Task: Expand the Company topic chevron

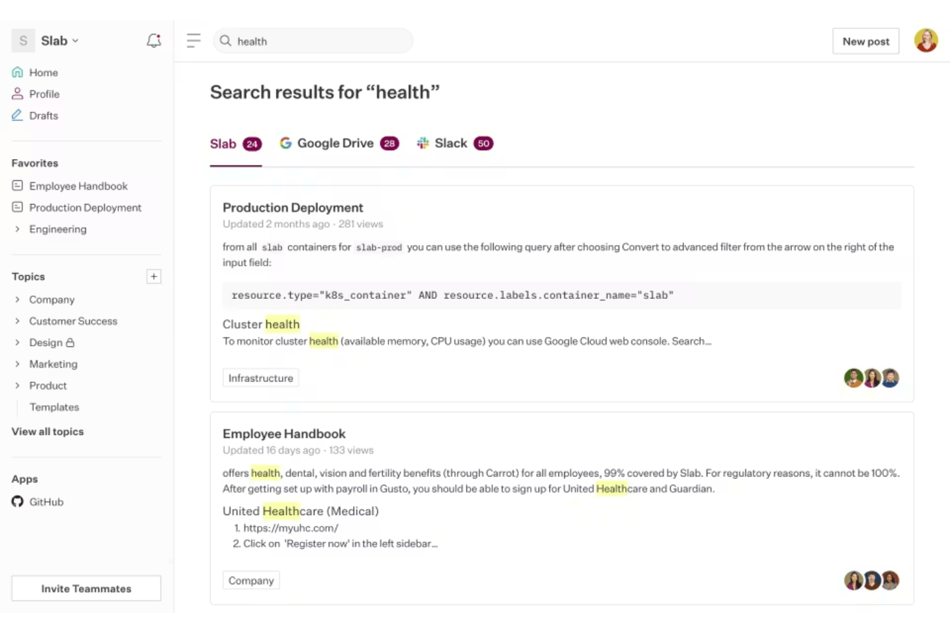Action: [17, 300]
